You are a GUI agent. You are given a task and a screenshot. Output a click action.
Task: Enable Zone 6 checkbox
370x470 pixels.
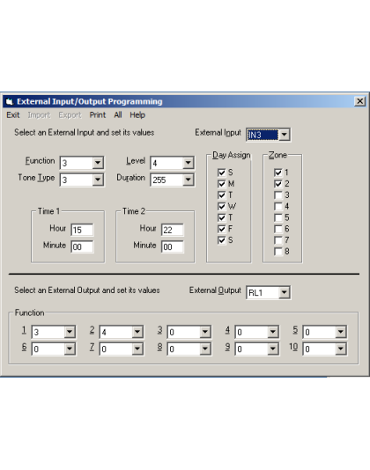[278, 229]
